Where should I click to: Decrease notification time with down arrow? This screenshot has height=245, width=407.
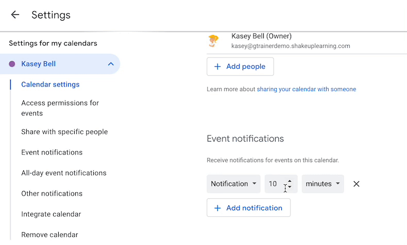pos(290,187)
